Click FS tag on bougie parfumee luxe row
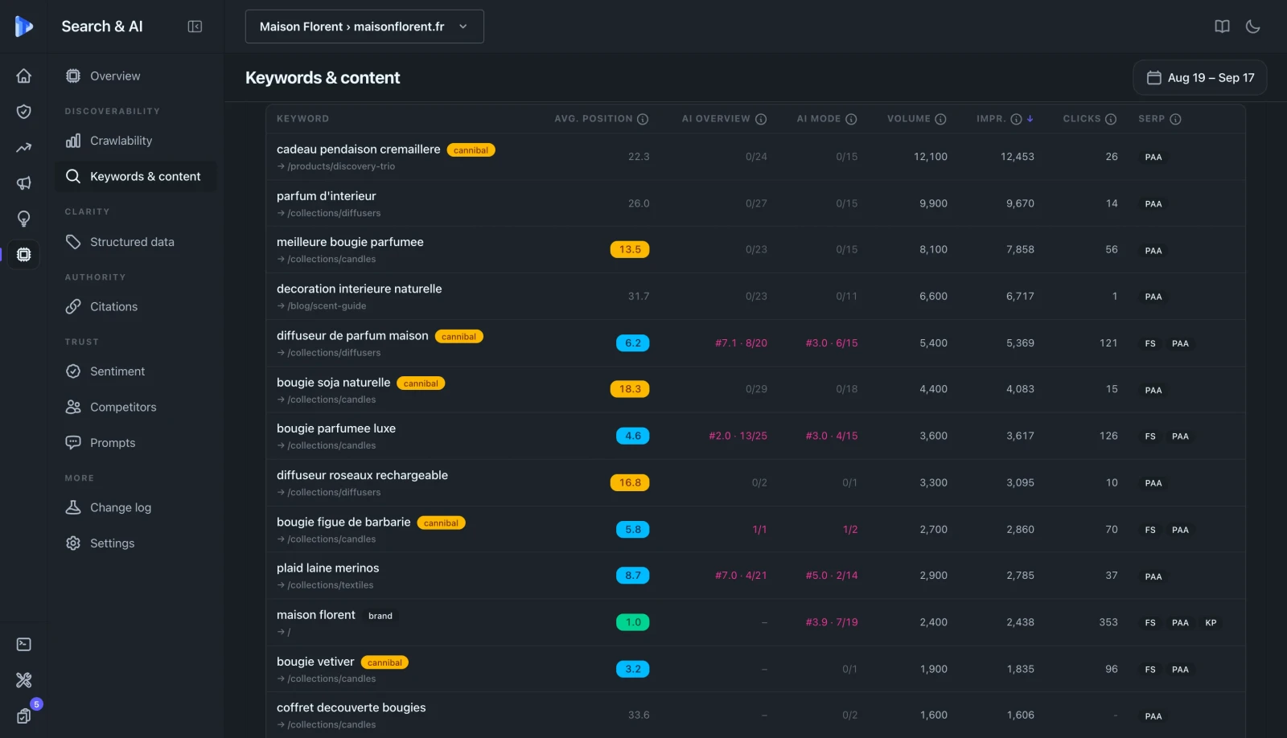The width and height of the screenshot is (1287, 738). (x=1150, y=437)
